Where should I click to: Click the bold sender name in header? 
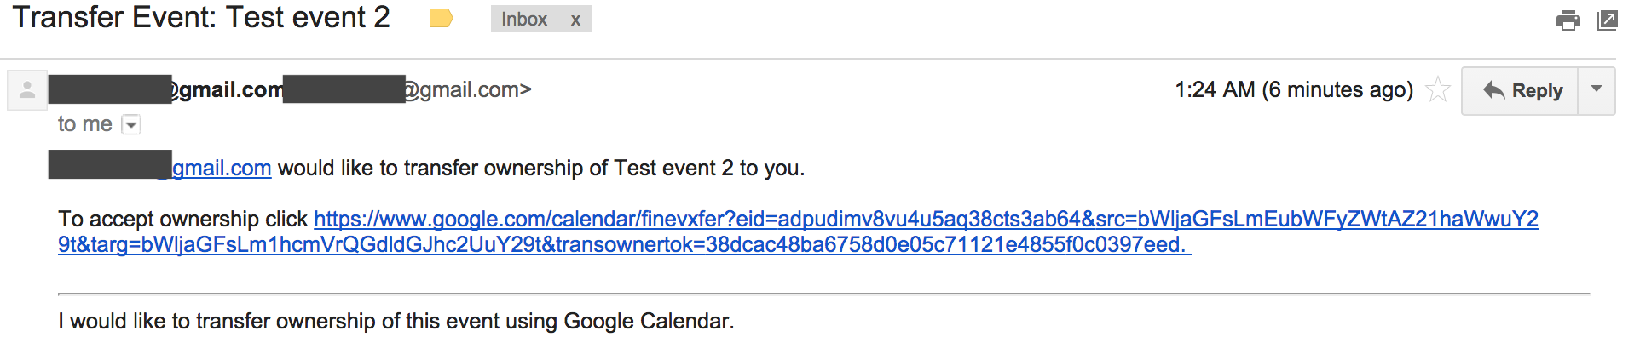click(166, 89)
